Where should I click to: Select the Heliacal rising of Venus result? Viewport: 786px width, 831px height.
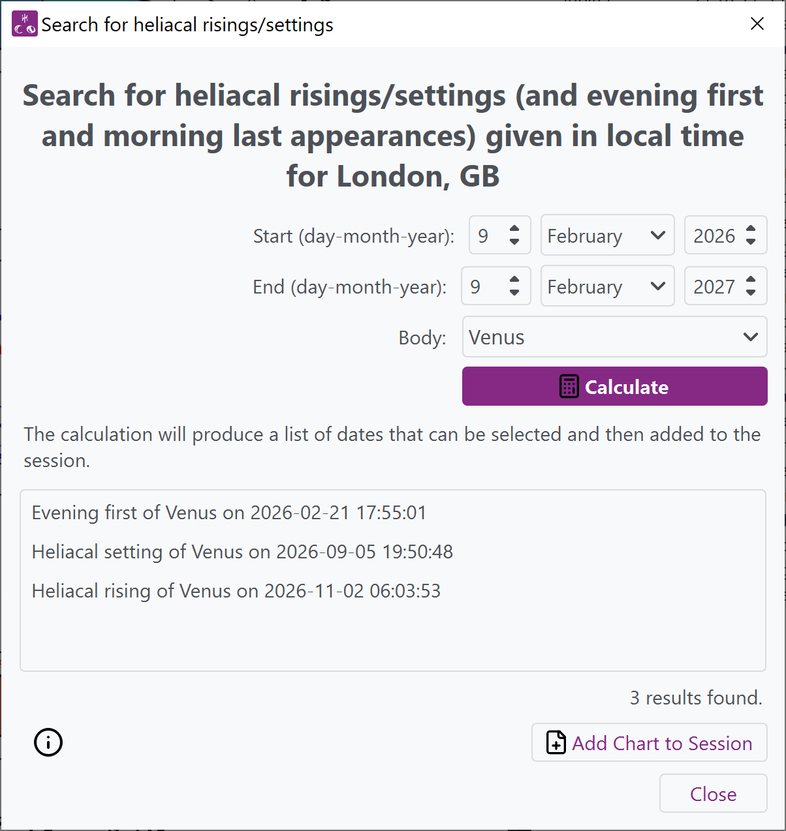(x=236, y=591)
